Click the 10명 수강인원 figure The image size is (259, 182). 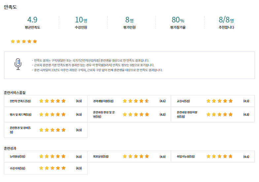tap(81, 20)
